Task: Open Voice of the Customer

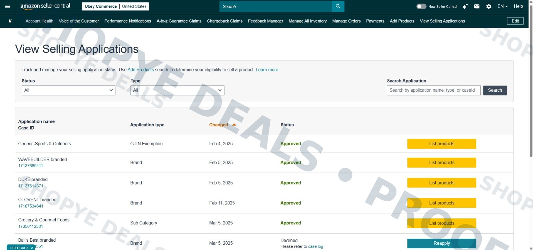Action: pyautogui.click(x=79, y=21)
